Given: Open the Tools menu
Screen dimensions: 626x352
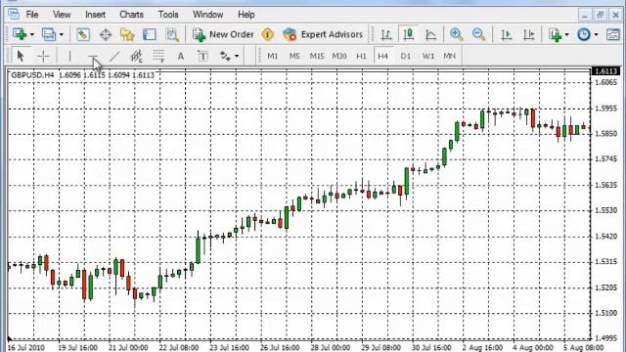Looking at the screenshot, I should pos(168,15).
